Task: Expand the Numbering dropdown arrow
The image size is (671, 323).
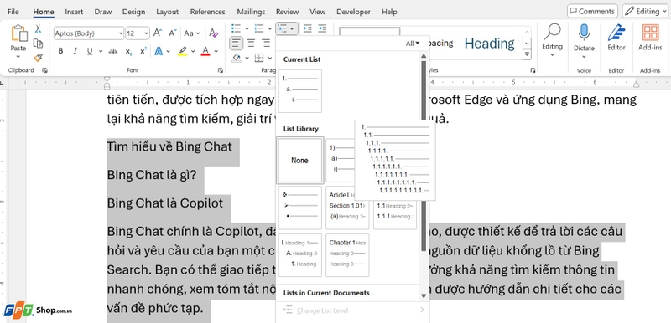Action: [x=270, y=29]
